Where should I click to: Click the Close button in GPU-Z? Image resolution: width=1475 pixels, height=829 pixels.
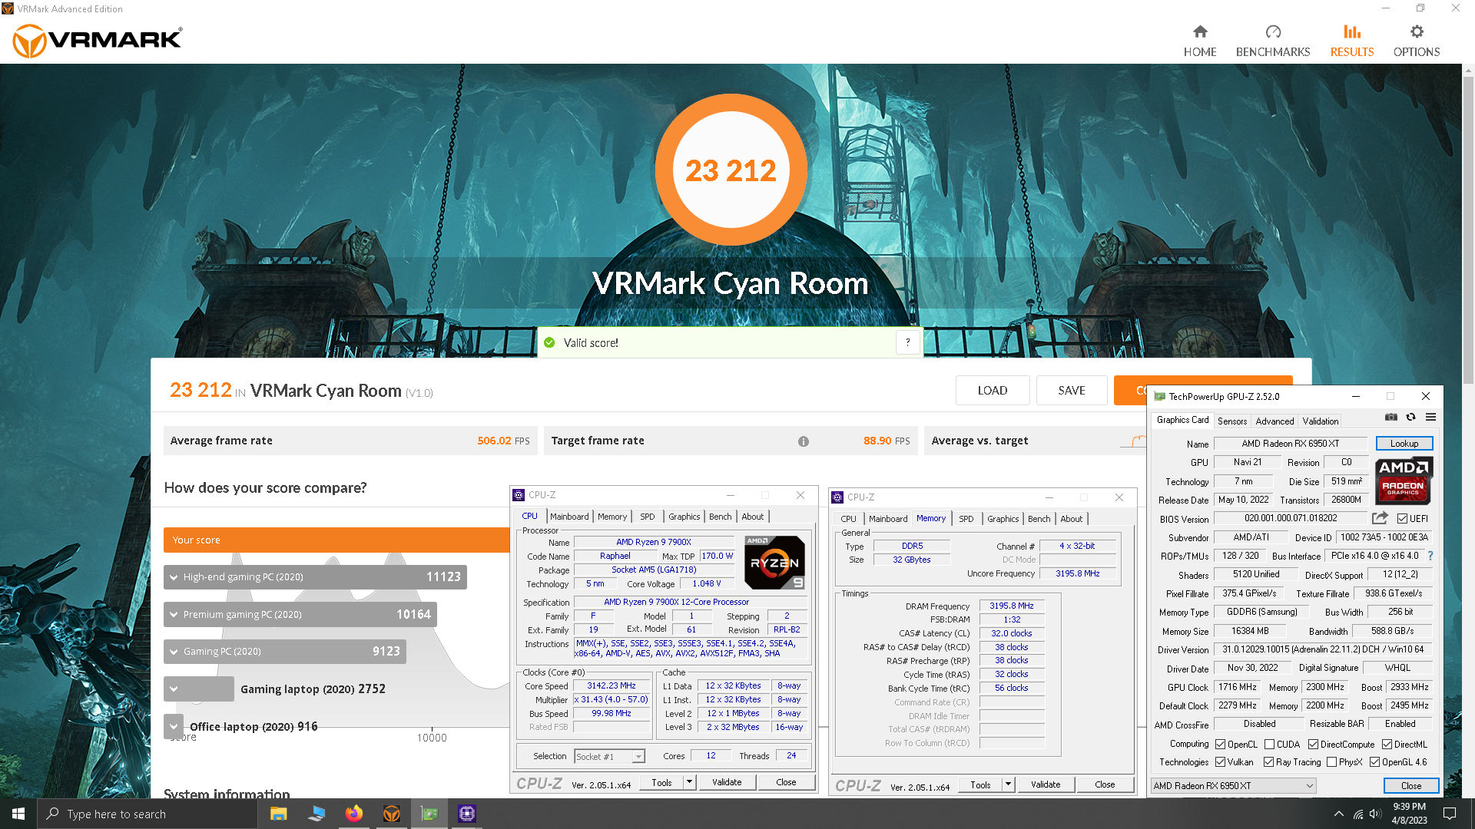coord(1410,786)
